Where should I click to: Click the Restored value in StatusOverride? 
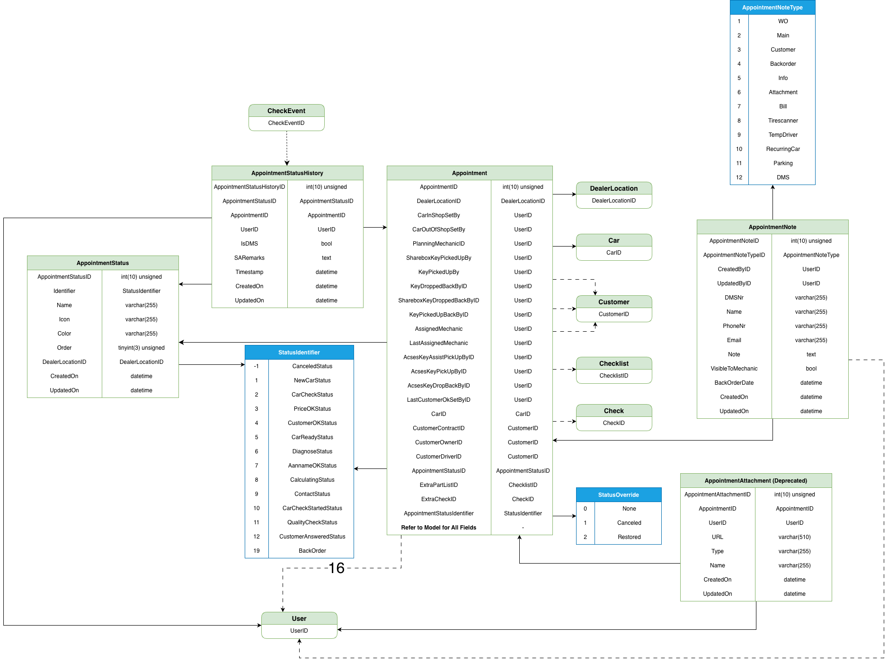coord(629,537)
